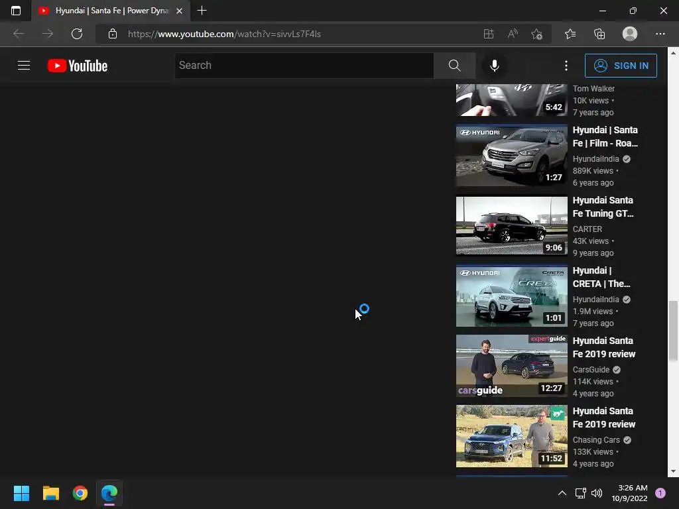
Task: Open the notification badge in the taskbar
Action: pyautogui.click(x=660, y=493)
